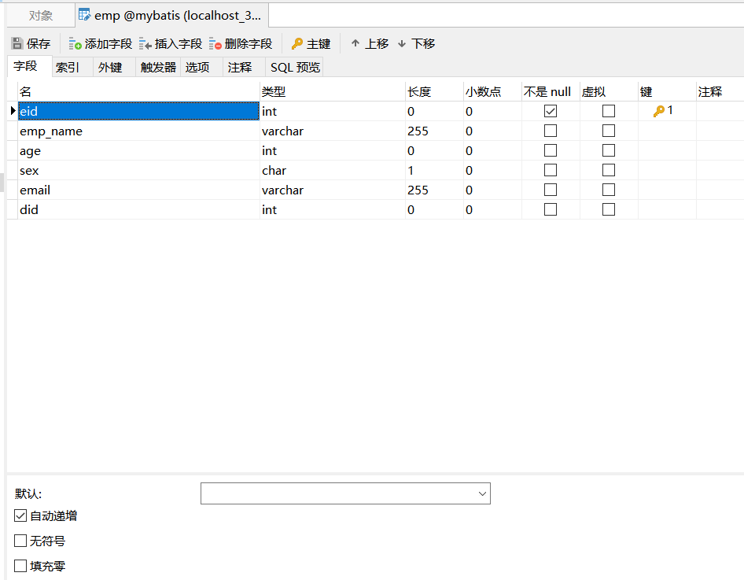Toggle Virtual checkbox for email field
The height and width of the screenshot is (580, 744).
click(x=609, y=190)
